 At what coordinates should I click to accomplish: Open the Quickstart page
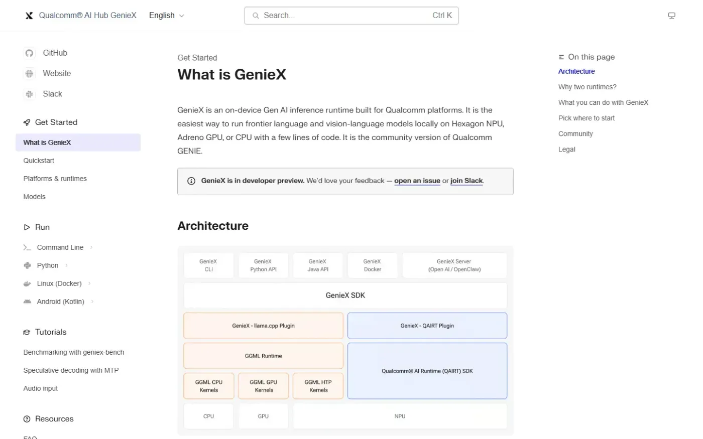click(39, 161)
